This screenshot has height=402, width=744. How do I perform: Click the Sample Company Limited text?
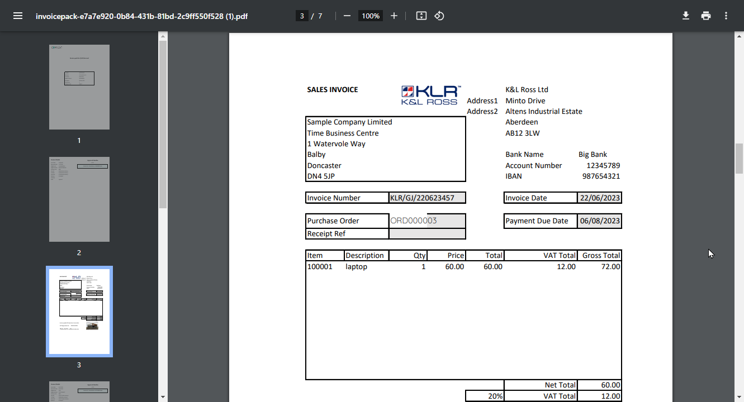click(349, 122)
